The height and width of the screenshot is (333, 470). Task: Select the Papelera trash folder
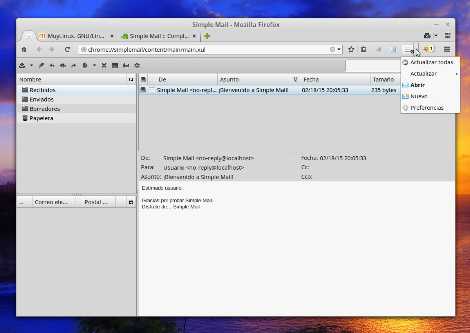76,118
